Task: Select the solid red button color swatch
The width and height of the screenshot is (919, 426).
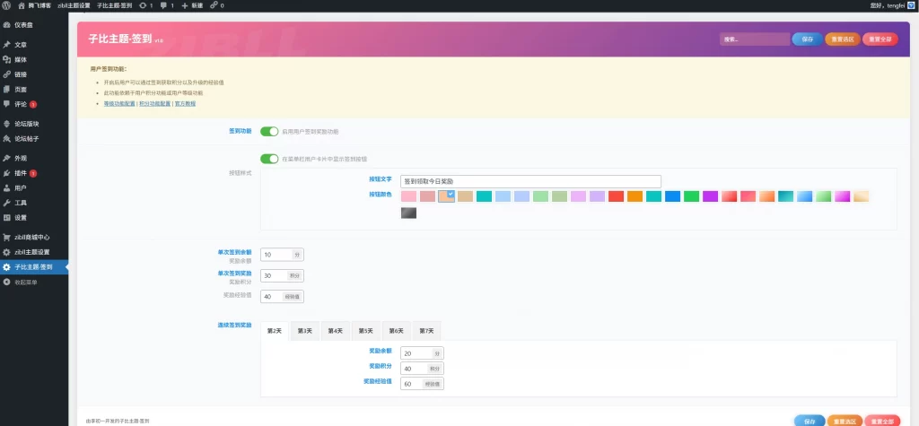Action: (616, 196)
